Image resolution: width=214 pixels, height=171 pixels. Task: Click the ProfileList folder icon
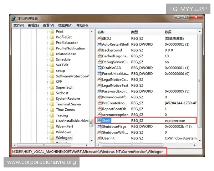pyautogui.click(x=52, y=37)
